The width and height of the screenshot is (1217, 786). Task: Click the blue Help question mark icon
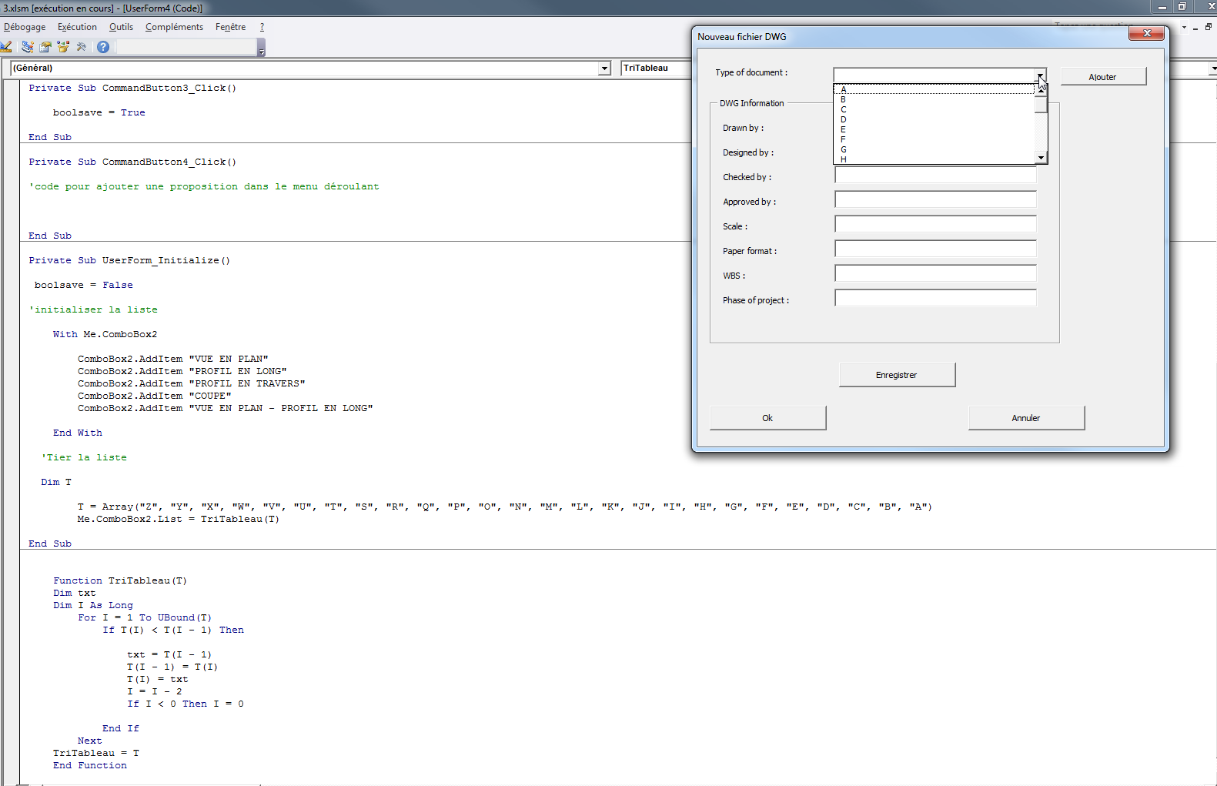102,47
